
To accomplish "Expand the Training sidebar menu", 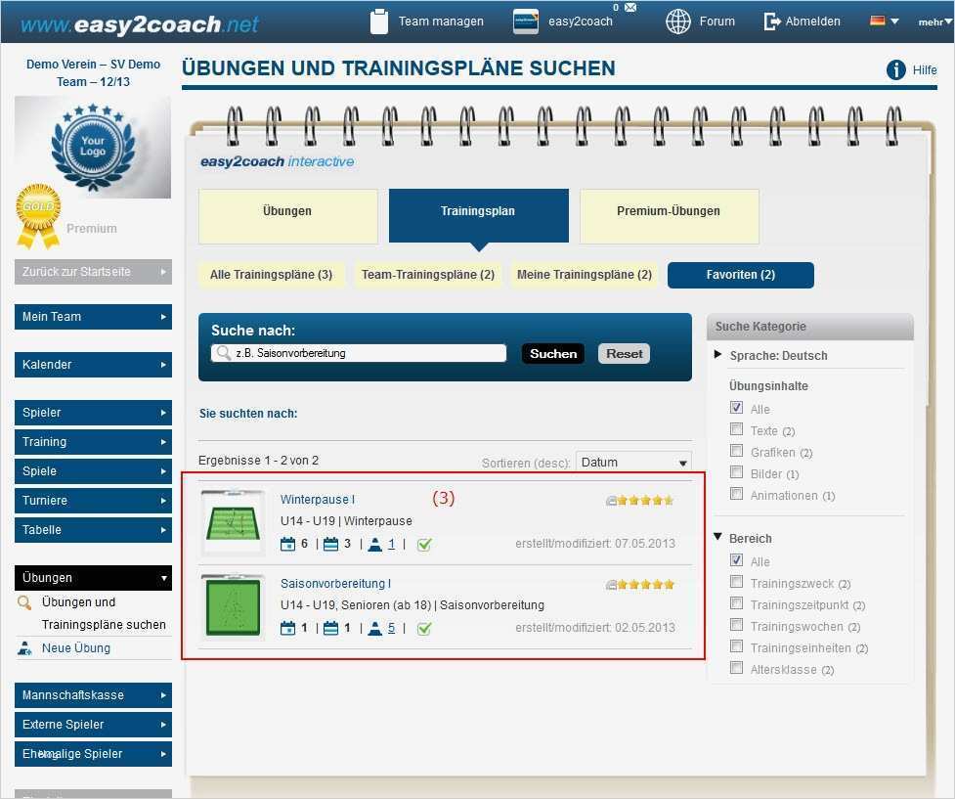I will point(93,442).
